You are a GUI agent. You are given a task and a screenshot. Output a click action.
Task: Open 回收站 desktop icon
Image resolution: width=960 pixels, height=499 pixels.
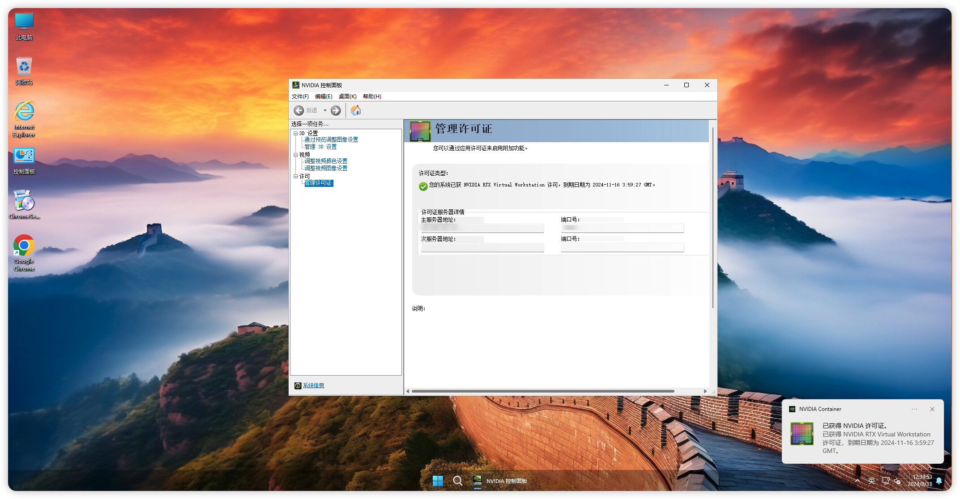[x=24, y=71]
